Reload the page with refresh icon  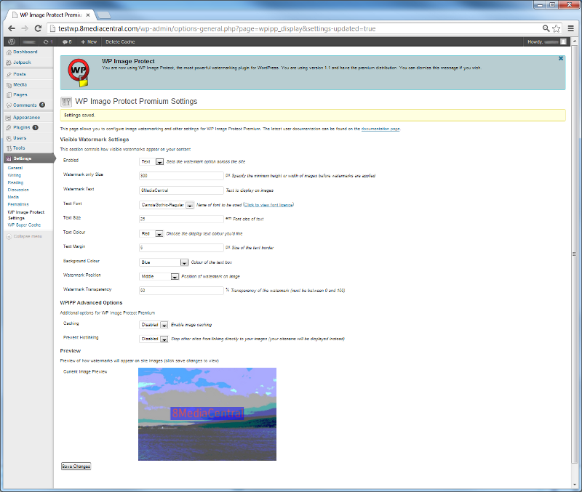pos(38,28)
